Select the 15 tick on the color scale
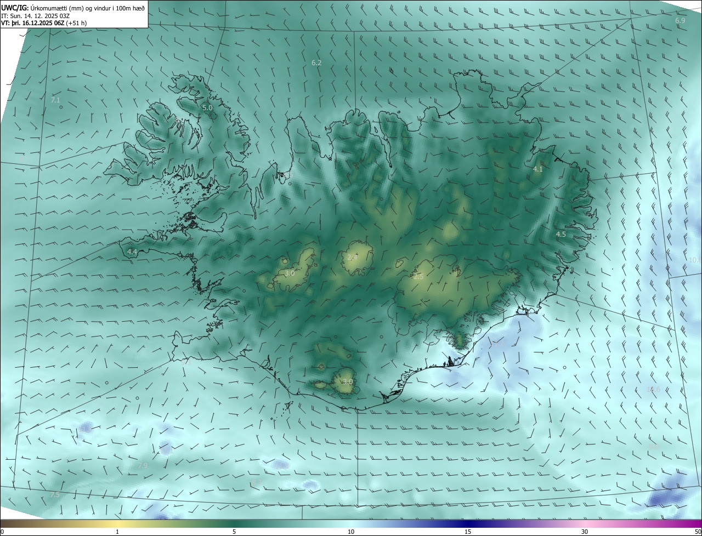 click(x=468, y=532)
